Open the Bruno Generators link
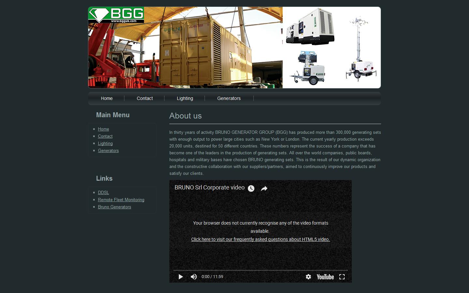Viewport: 469px width, 293px height. 114,207
